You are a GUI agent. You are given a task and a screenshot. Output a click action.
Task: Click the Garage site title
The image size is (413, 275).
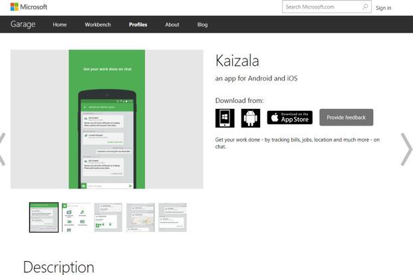[x=23, y=24]
